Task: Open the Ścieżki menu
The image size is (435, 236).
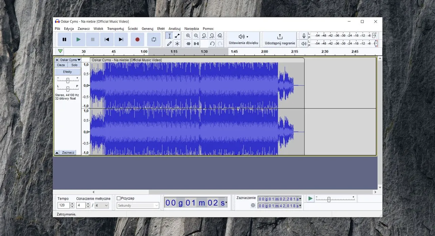Action: pyautogui.click(x=133, y=29)
